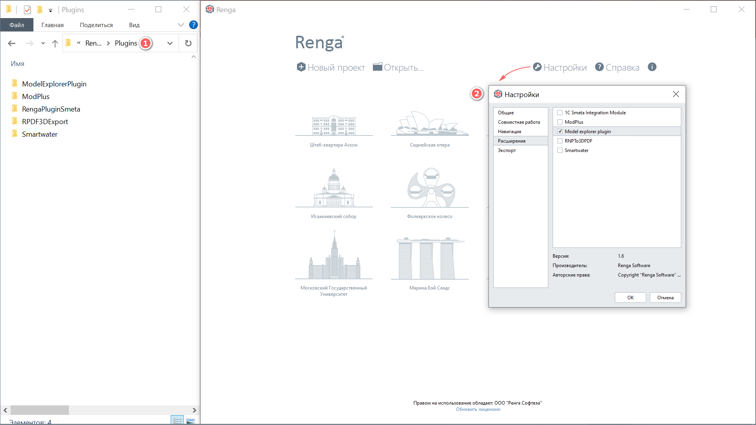Click the New folder quick access icon
The width and height of the screenshot is (756, 425).
pyautogui.click(x=39, y=9)
